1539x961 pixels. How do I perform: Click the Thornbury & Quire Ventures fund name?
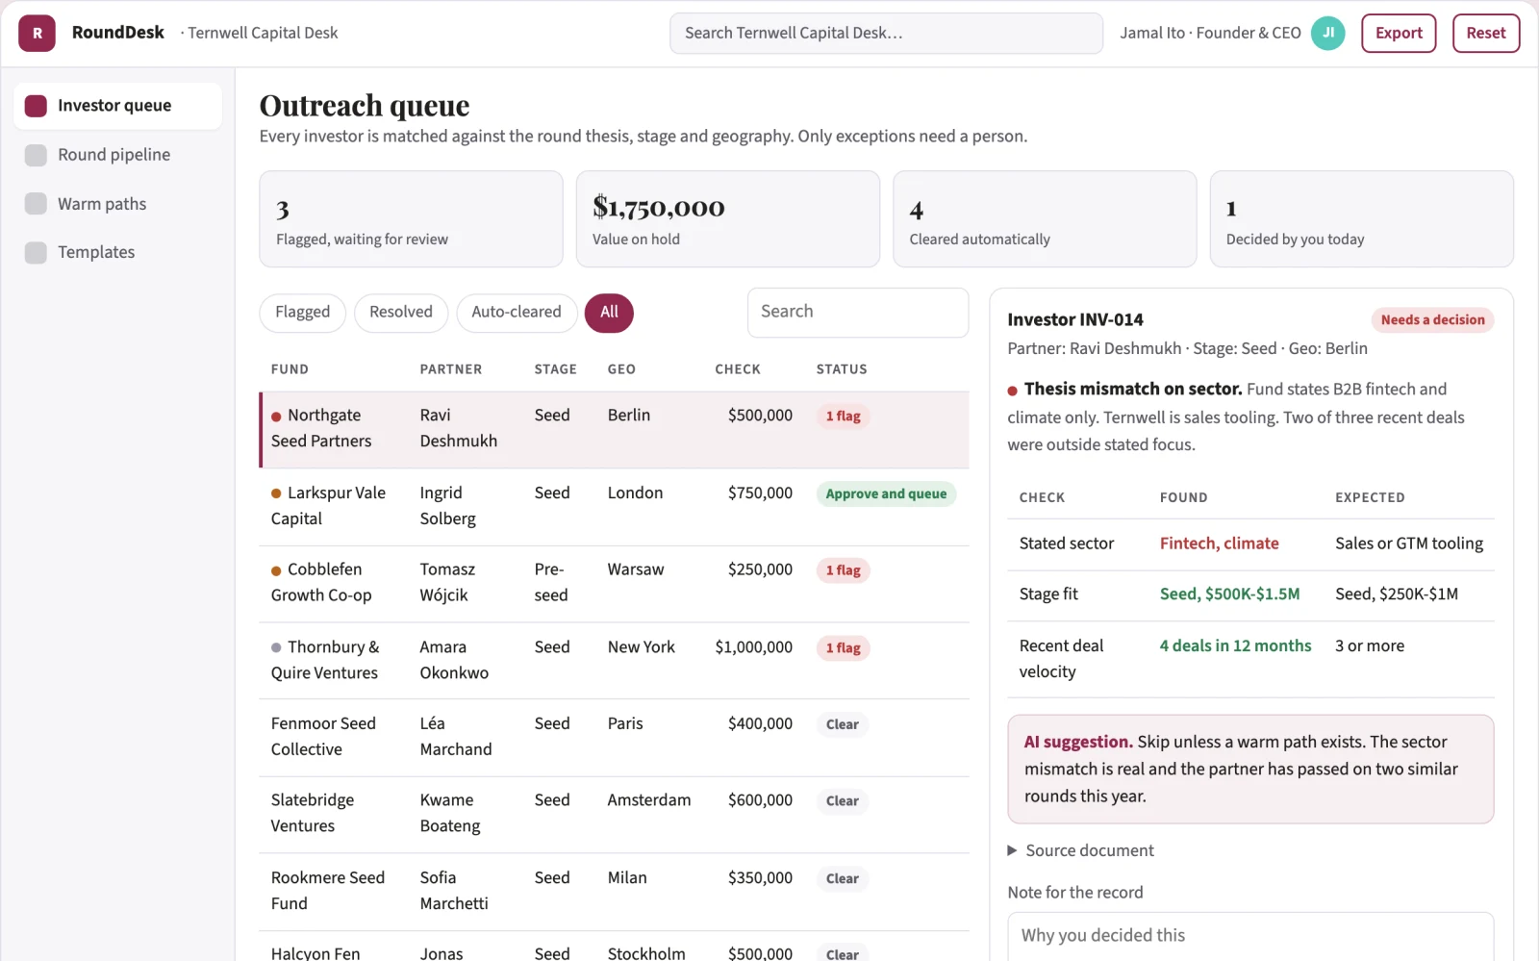click(x=325, y=660)
